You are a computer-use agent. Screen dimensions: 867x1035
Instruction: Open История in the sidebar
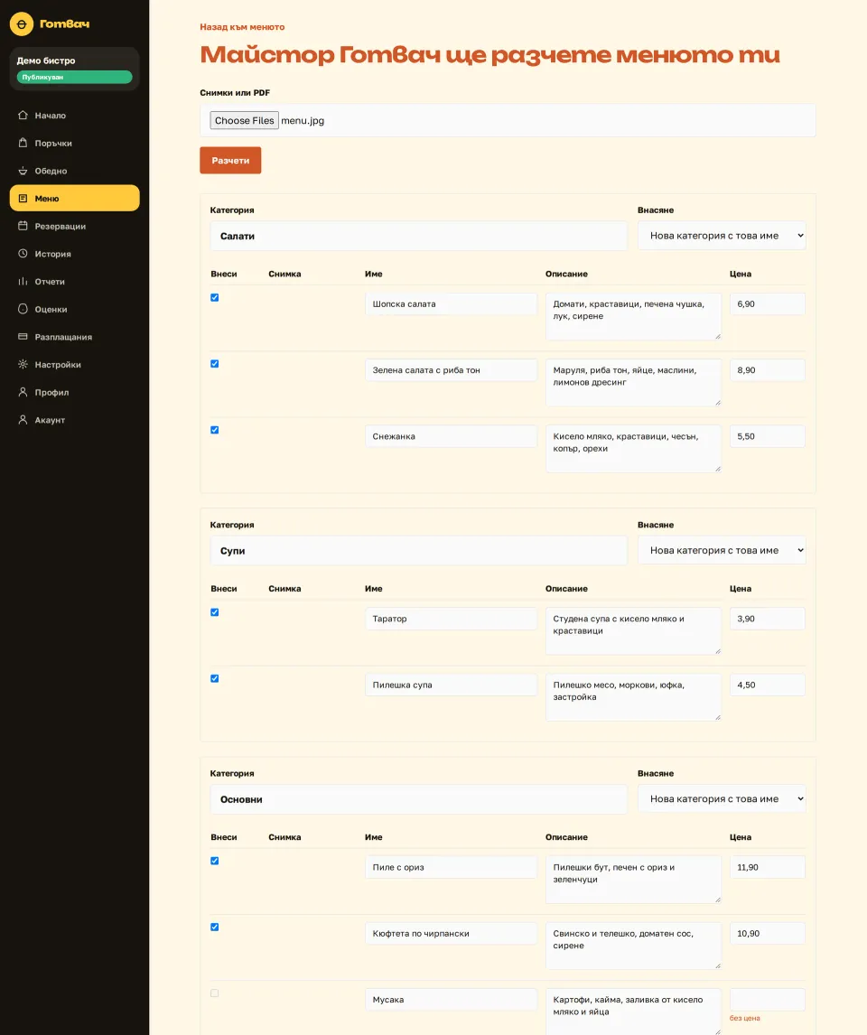click(75, 254)
